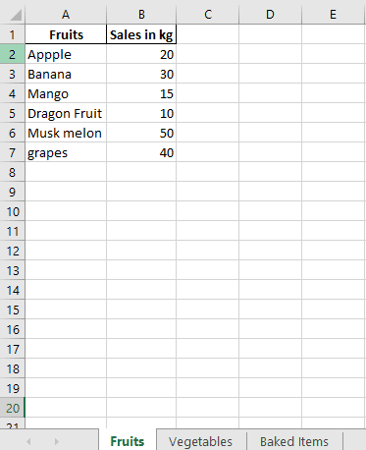The width and height of the screenshot is (366, 450).
Task: Select row 20 header
Action: pyautogui.click(x=12, y=408)
